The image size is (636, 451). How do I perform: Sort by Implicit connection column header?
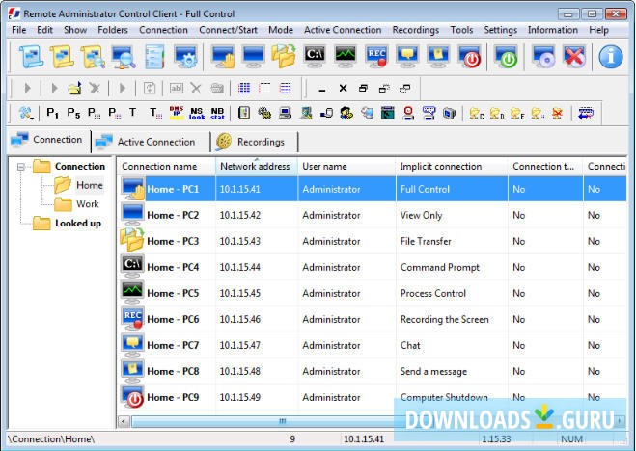452,167
